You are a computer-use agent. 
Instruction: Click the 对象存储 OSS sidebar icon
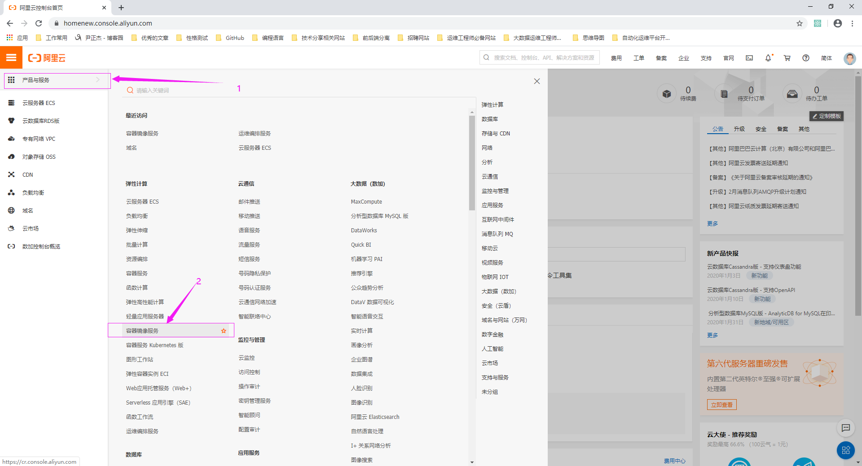(x=11, y=157)
